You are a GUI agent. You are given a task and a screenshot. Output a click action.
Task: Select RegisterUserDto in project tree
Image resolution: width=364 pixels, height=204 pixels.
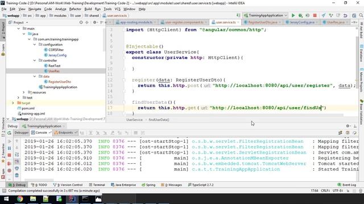[x=60, y=82]
